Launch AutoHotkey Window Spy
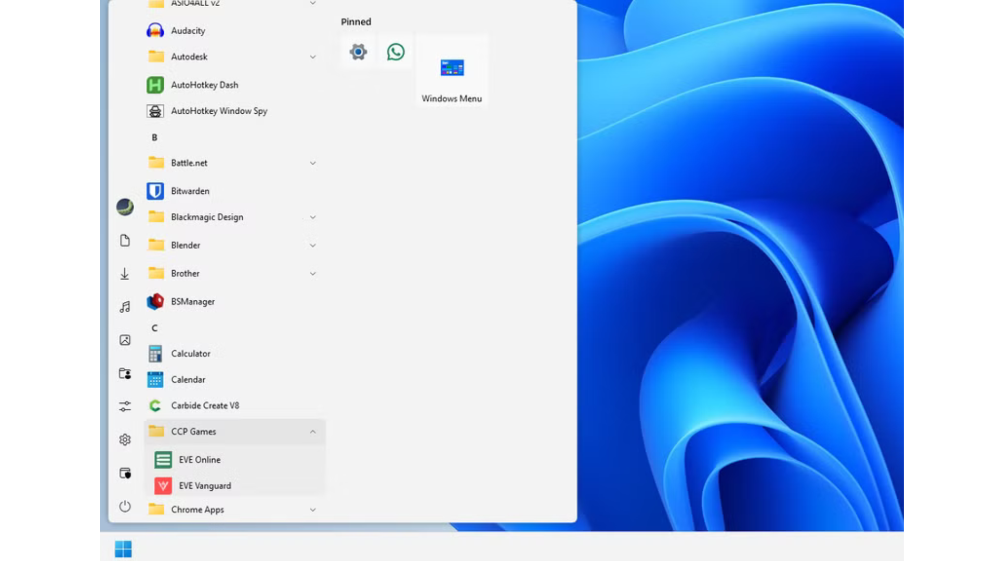The image size is (998, 561). click(219, 111)
